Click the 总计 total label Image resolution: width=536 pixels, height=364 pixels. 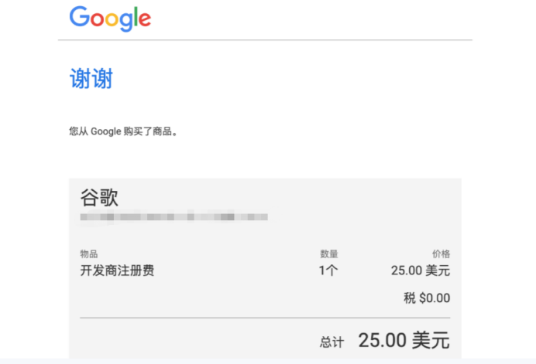click(332, 342)
